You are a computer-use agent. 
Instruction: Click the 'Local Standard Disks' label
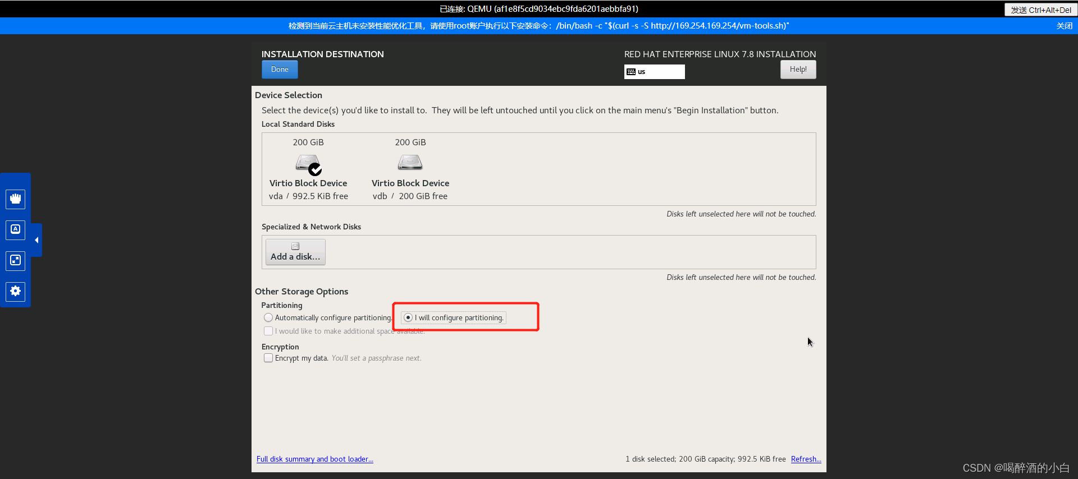point(298,124)
